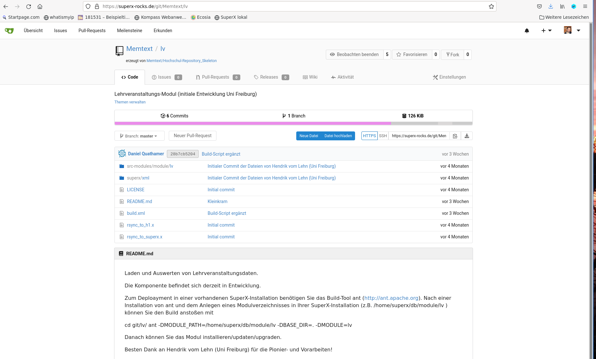Open the plus create menu
The width and height of the screenshot is (596, 359).
coord(546,31)
